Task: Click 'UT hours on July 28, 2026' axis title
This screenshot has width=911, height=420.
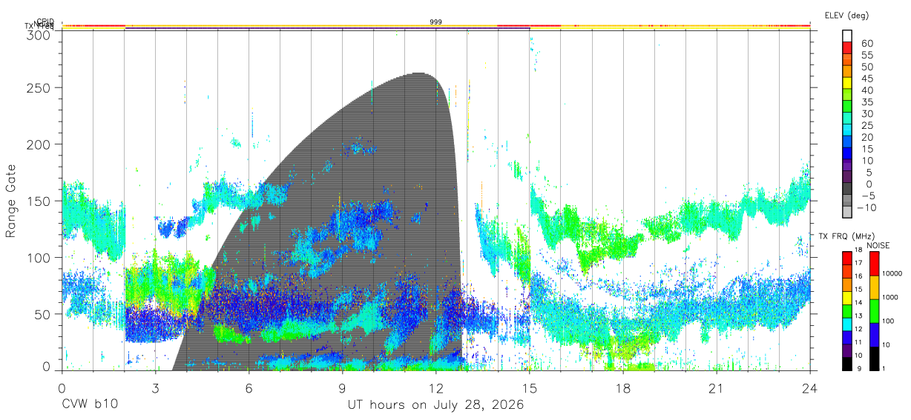Action: pyautogui.click(x=436, y=405)
